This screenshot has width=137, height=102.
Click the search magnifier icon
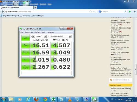[x=125, y=11]
